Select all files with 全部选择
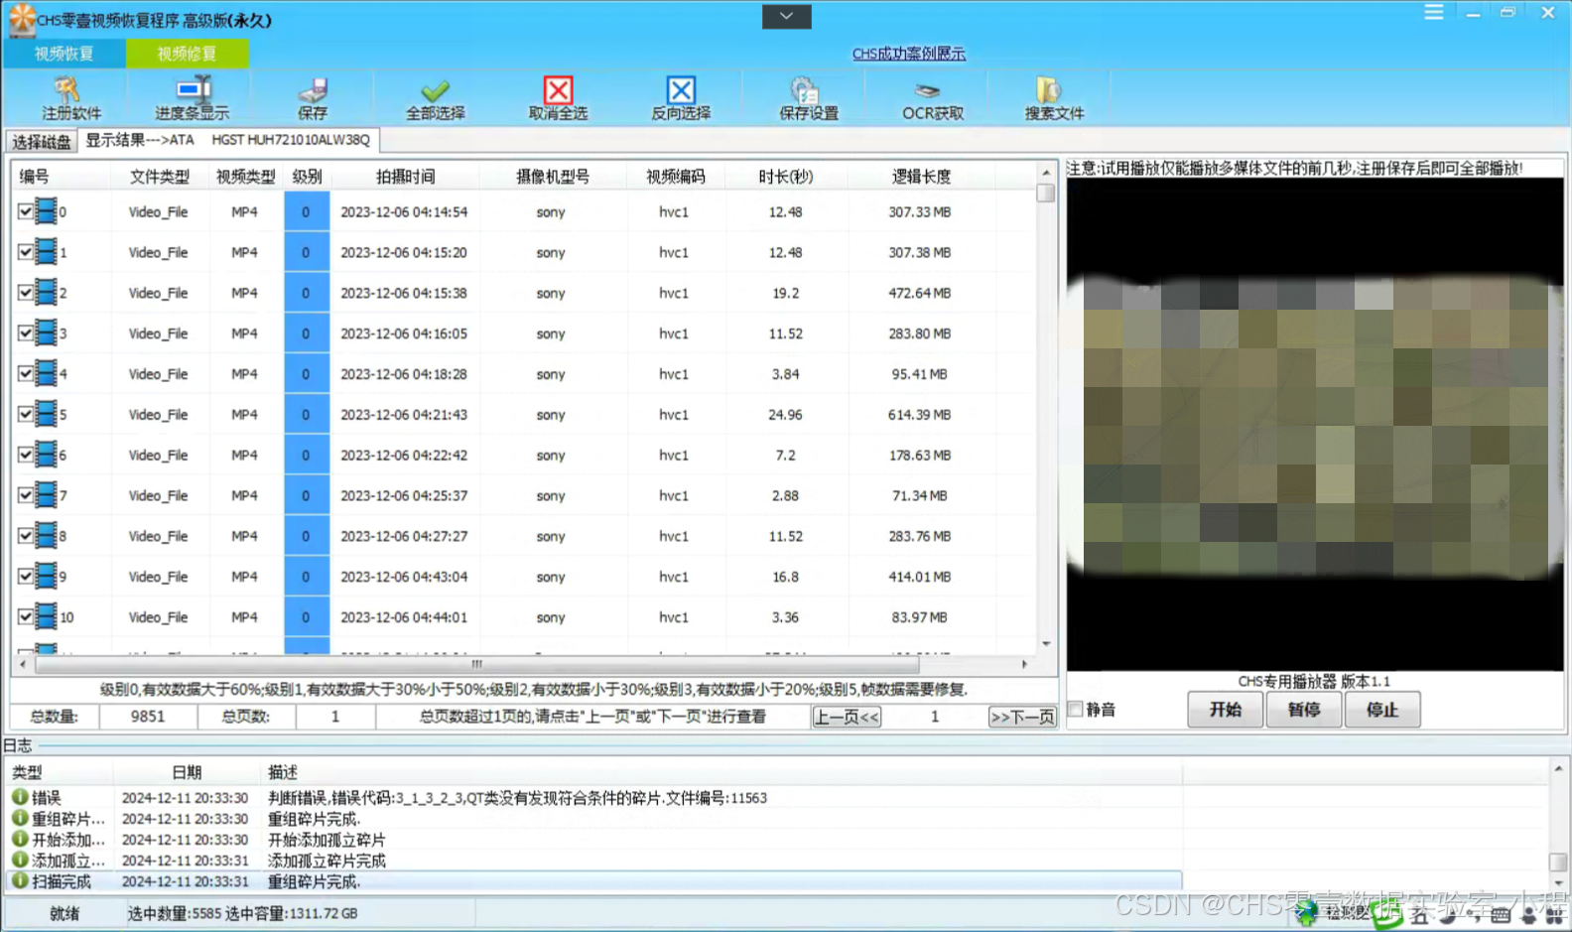Image resolution: width=1572 pixels, height=932 pixels. point(435,98)
